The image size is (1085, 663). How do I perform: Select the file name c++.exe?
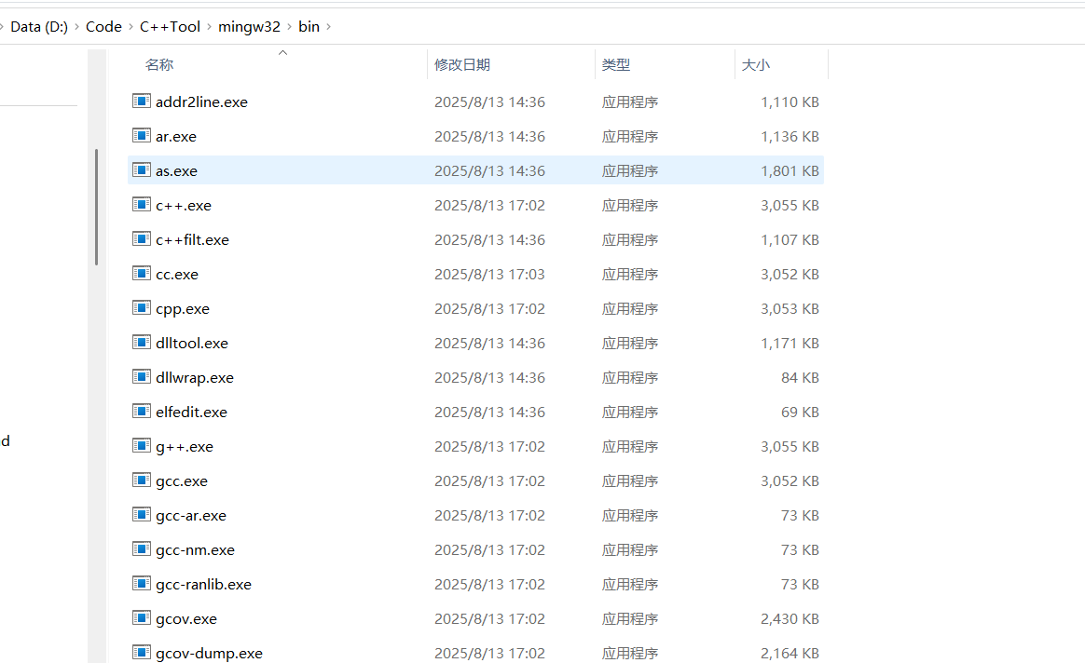184,206
